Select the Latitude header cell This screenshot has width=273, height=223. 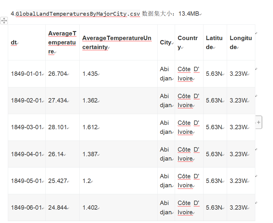(x=214, y=43)
